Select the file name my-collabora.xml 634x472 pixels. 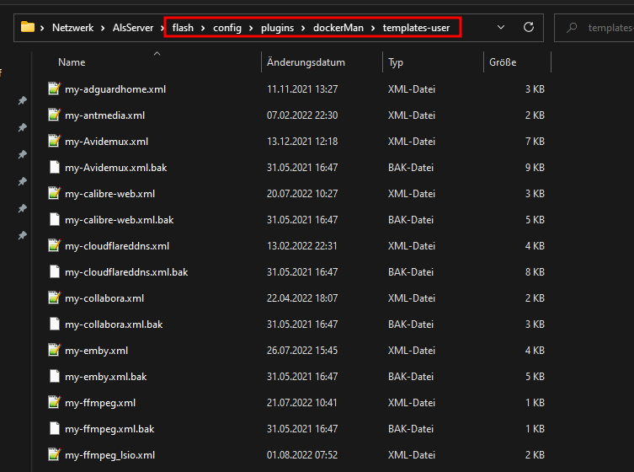click(104, 298)
